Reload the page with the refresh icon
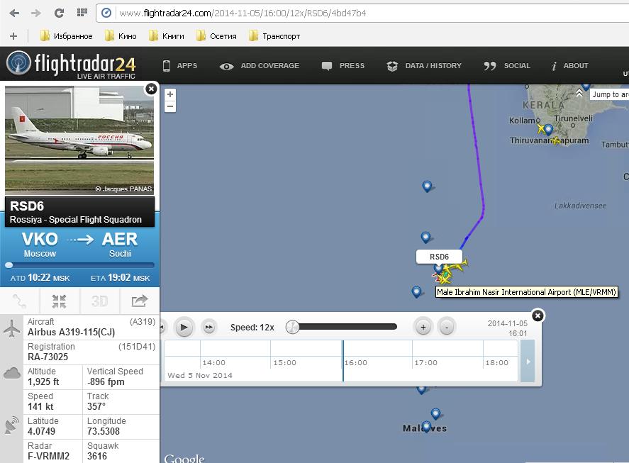Image resolution: width=629 pixels, height=463 pixels. [x=59, y=13]
